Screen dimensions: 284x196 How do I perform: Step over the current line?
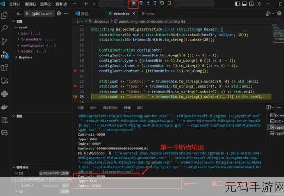(141, 3)
